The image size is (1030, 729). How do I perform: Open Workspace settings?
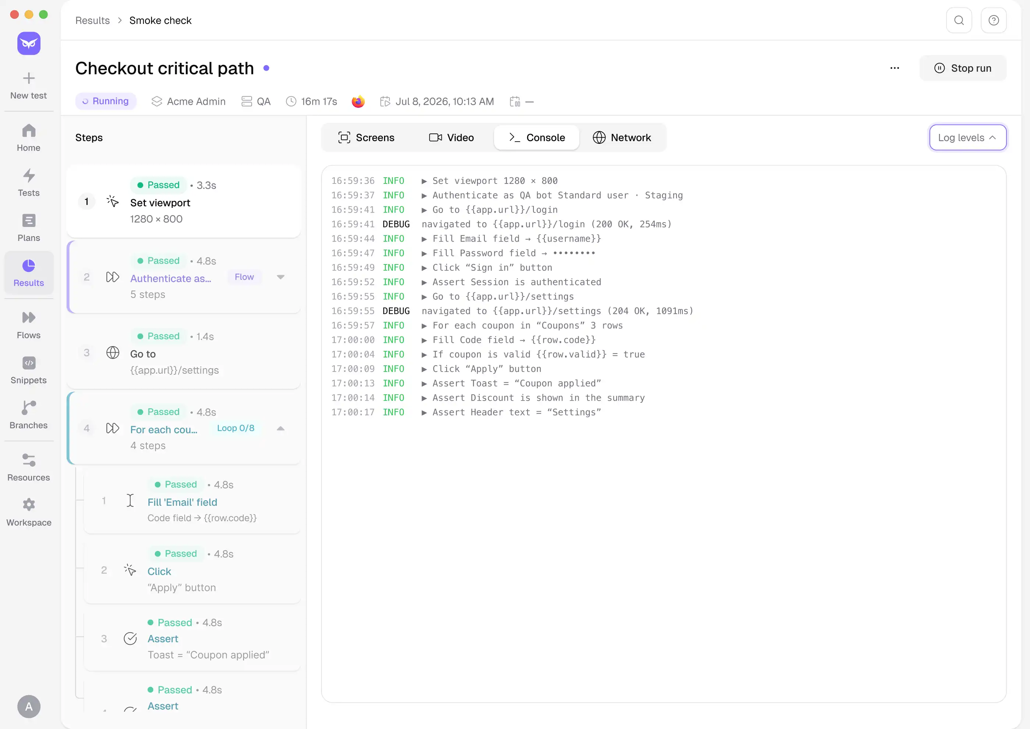pyautogui.click(x=29, y=512)
